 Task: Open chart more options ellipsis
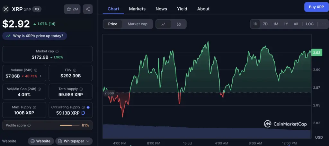(x=324, y=24)
